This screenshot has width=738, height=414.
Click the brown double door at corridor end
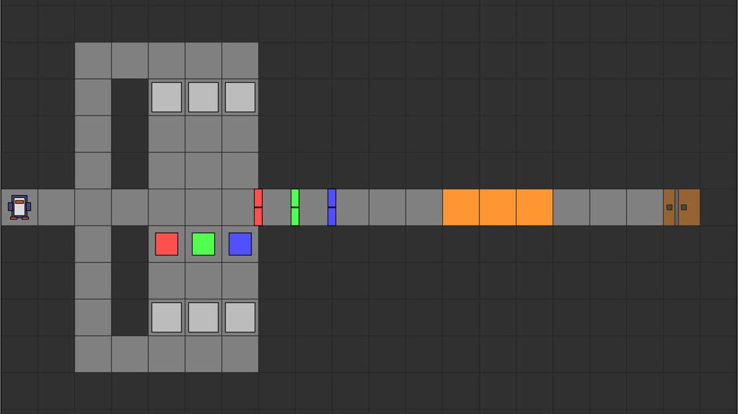coord(681,207)
